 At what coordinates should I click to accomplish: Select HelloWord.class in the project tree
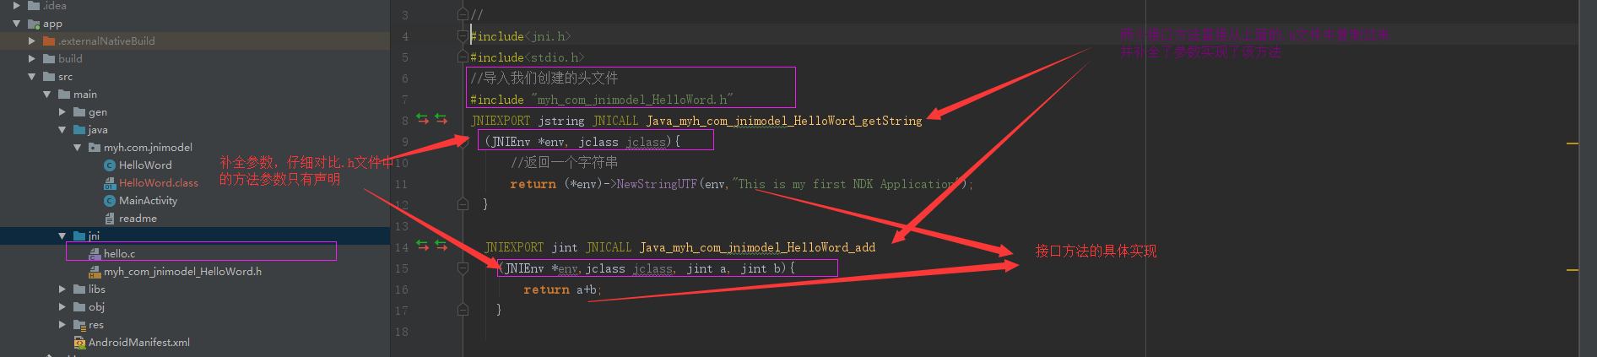tap(159, 183)
